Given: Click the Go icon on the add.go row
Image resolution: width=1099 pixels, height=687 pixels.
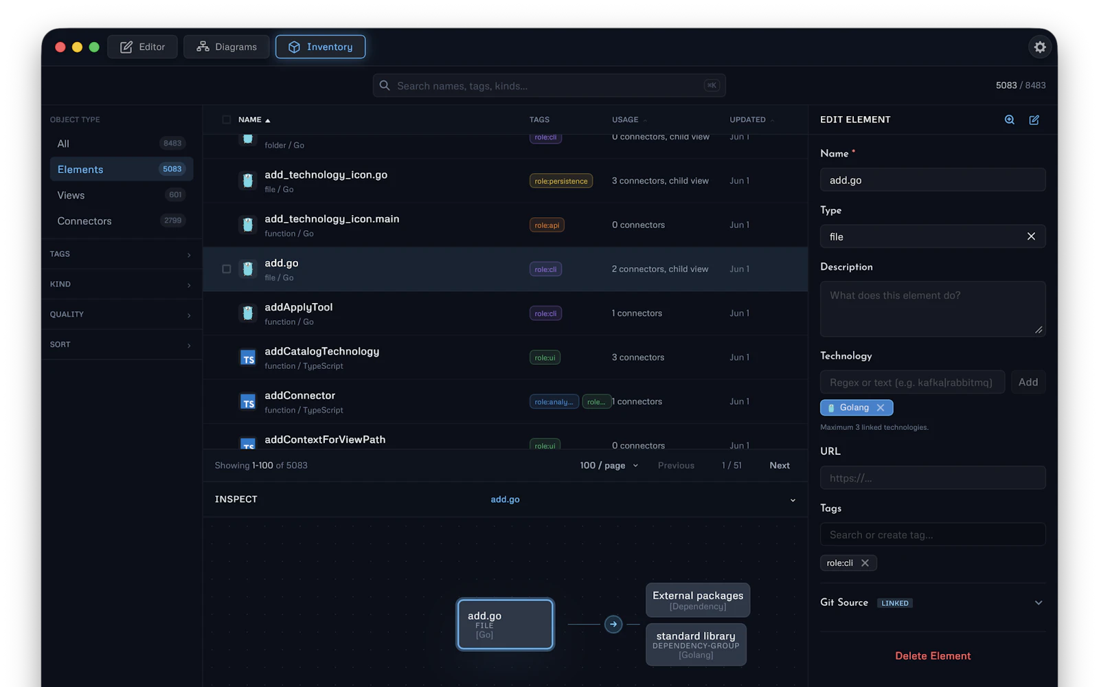Looking at the screenshot, I should point(247,269).
